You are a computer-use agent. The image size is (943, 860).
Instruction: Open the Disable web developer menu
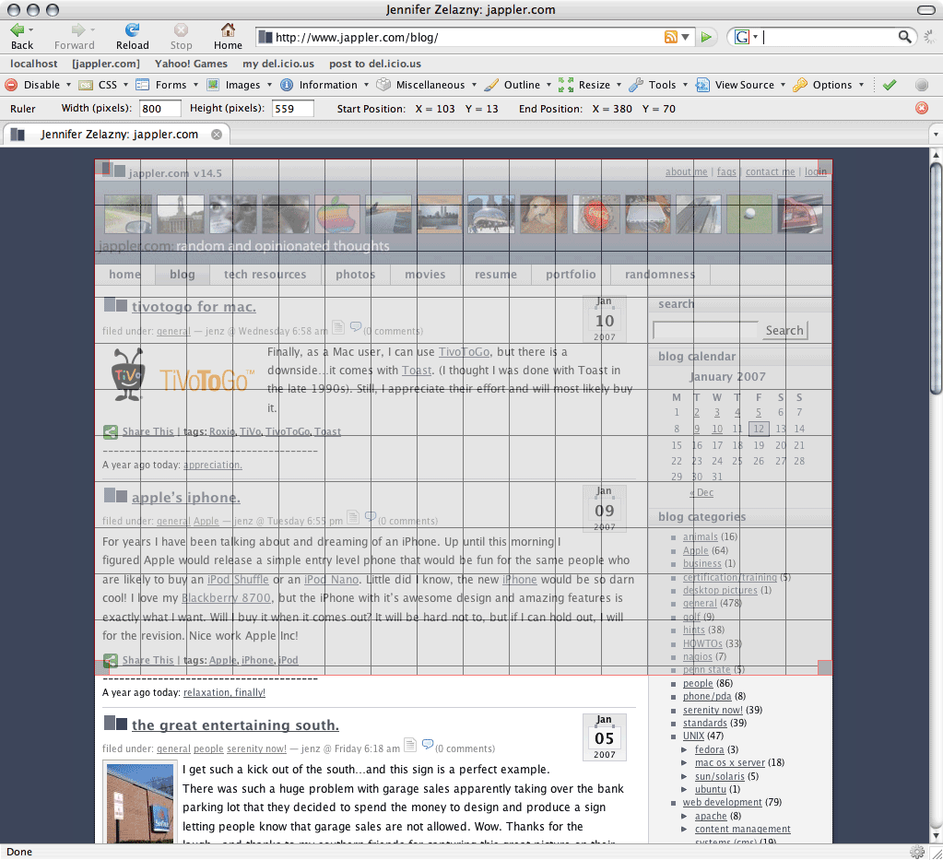38,85
